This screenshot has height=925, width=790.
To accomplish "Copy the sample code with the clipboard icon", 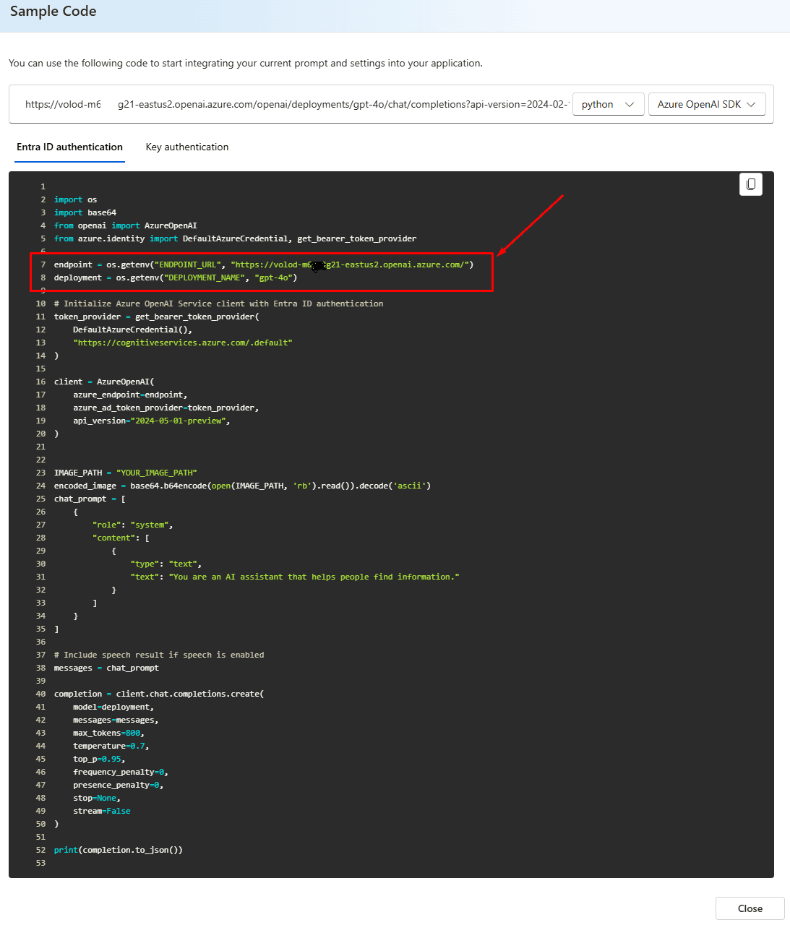I will [751, 184].
